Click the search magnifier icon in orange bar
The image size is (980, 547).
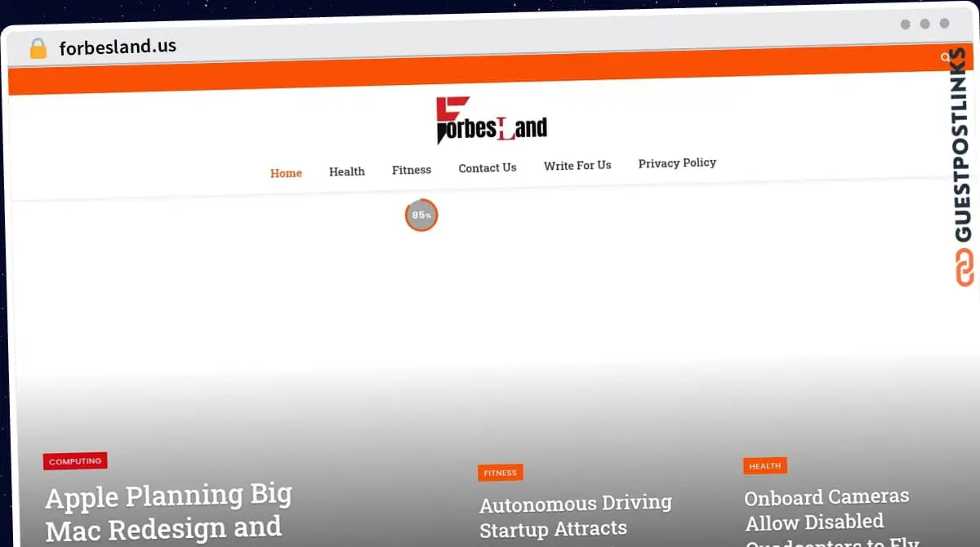(945, 57)
